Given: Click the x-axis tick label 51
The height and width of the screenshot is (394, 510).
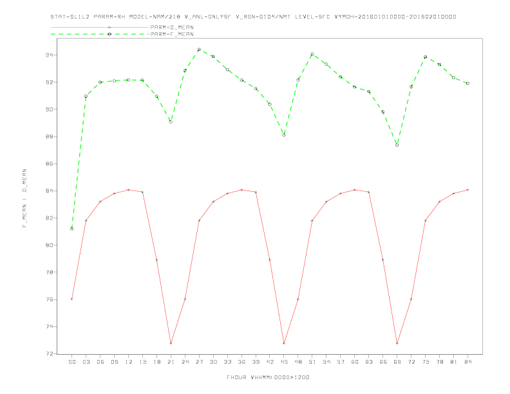Looking at the screenshot, I should coord(312,362).
